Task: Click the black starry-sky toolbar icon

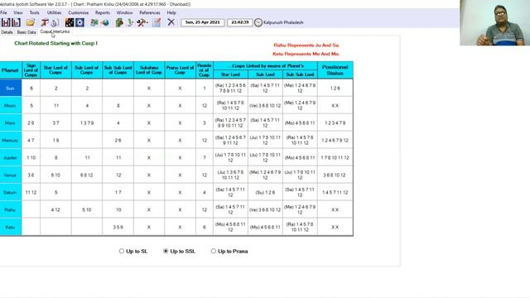Action: pyautogui.click(x=70, y=22)
